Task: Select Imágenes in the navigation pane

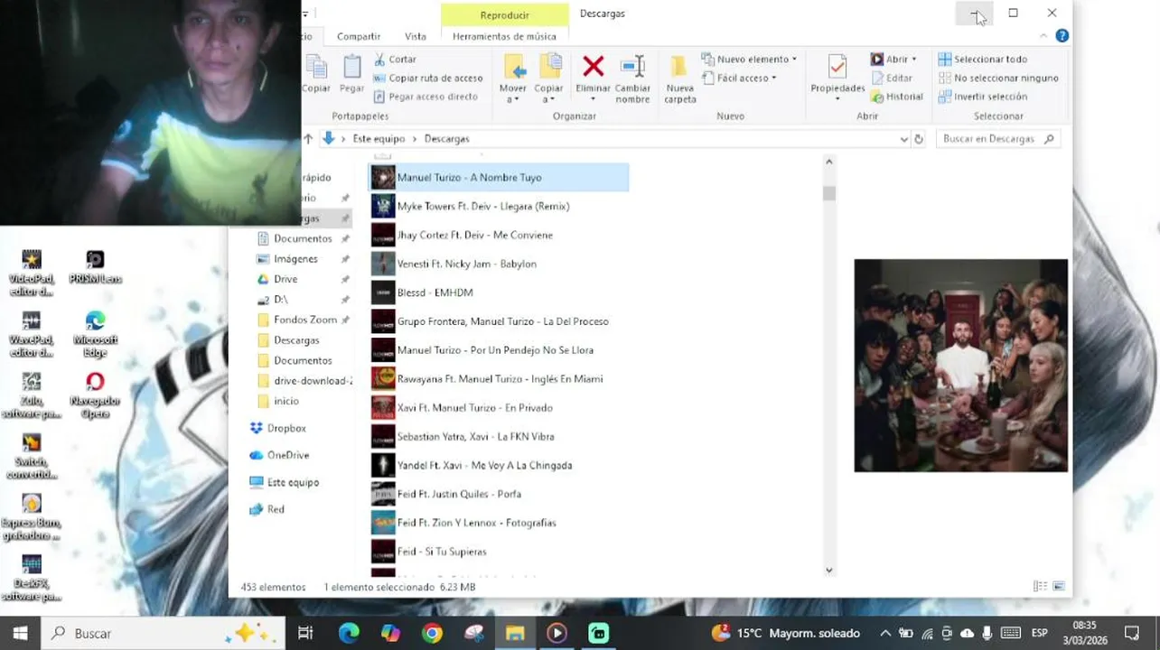Action: (x=295, y=259)
